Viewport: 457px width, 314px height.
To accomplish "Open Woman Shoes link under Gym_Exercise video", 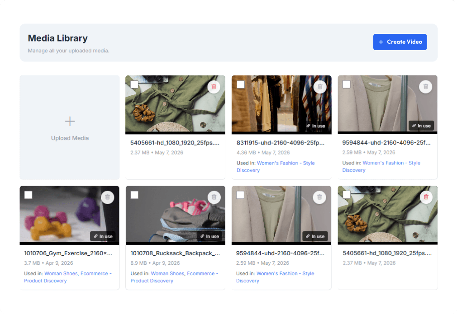I will click(x=61, y=273).
